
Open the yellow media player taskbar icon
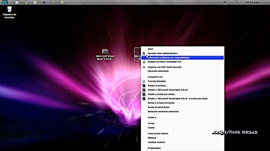[35, 3]
